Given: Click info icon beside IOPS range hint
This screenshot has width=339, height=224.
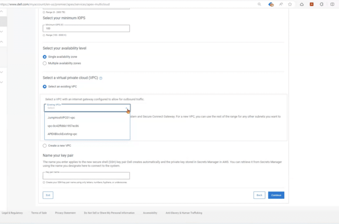Looking at the screenshot, I should tap(44, 35).
